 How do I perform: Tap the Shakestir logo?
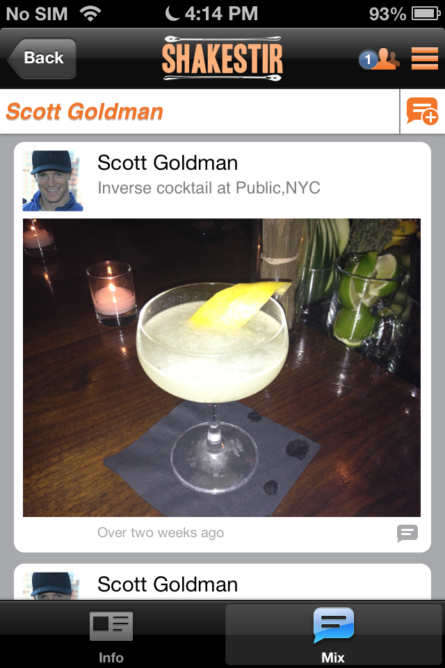click(222, 58)
